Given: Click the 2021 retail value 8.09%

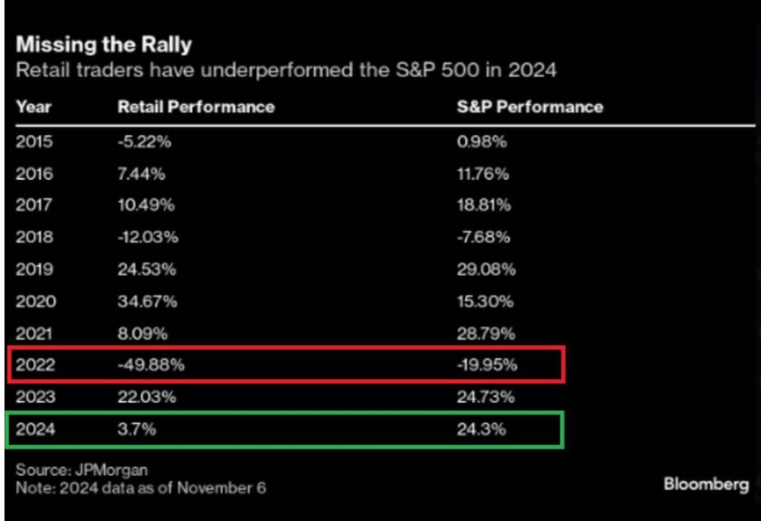Looking at the screenshot, I should [x=142, y=334].
